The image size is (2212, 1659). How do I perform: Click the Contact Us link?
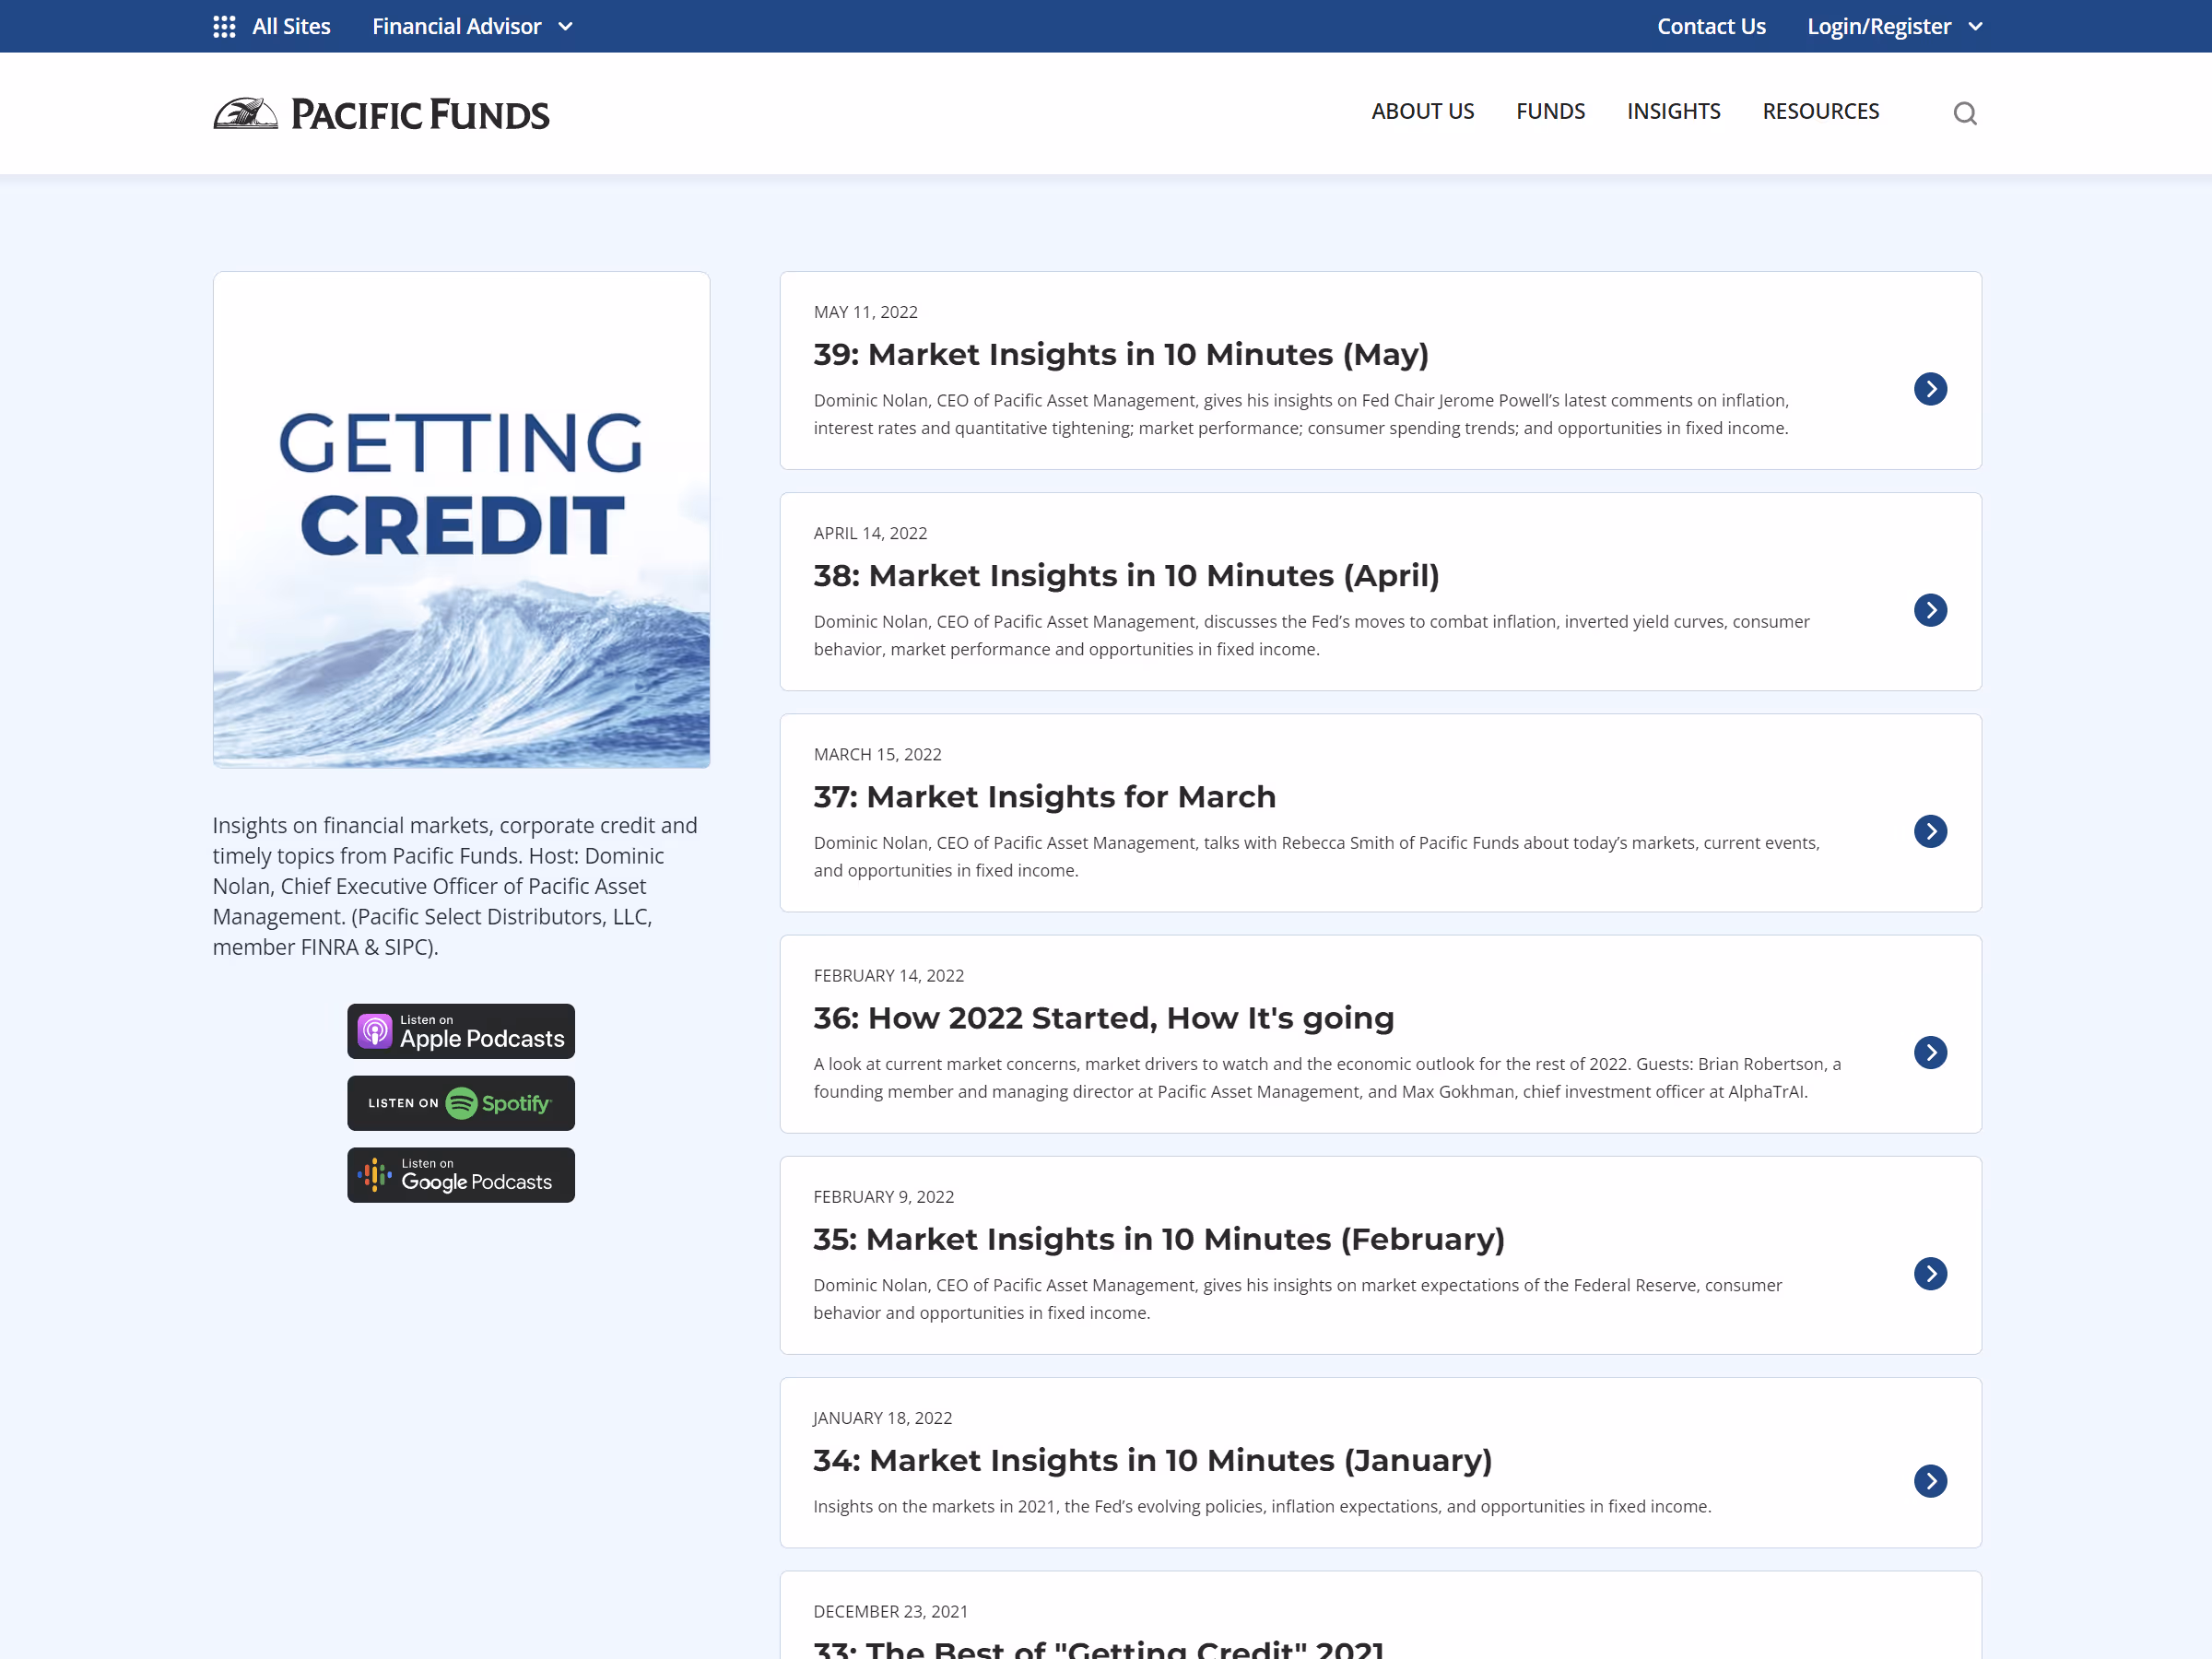(x=1711, y=27)
